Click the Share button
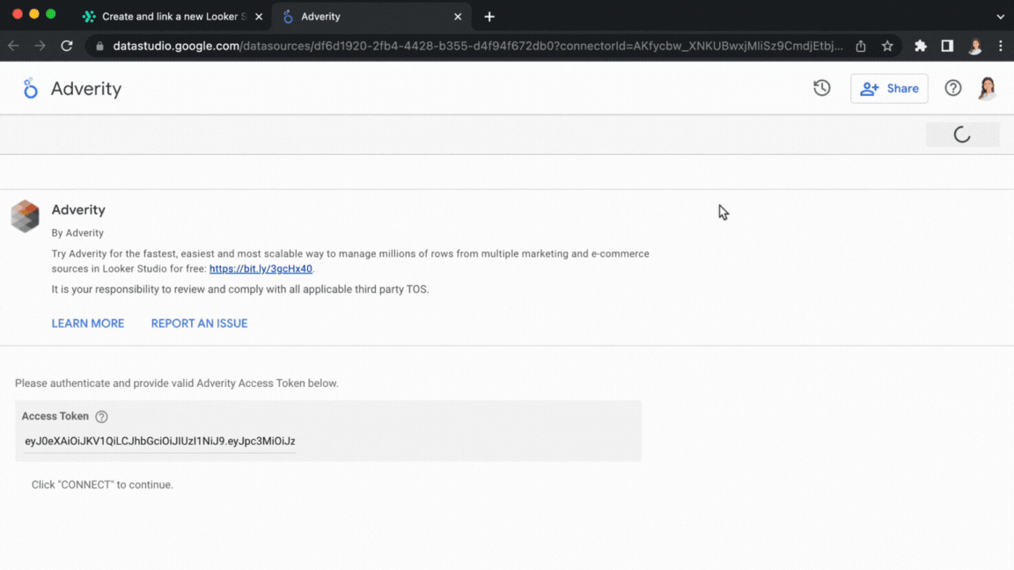Image resolution: width=1014 pixels, height=570 pixels. coord(889,89)
